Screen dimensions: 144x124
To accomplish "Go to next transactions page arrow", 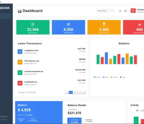I will pos(84,92).
